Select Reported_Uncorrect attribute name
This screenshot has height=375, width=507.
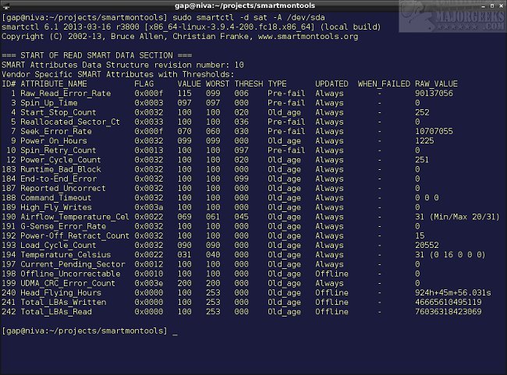click(x=63, y=188)
